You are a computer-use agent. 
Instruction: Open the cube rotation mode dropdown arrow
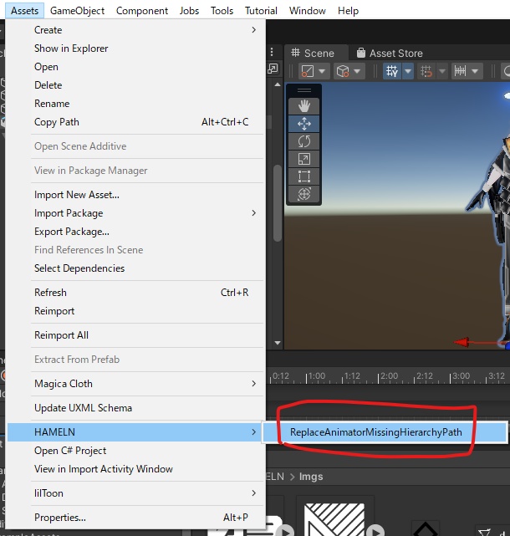coord(357,71)
